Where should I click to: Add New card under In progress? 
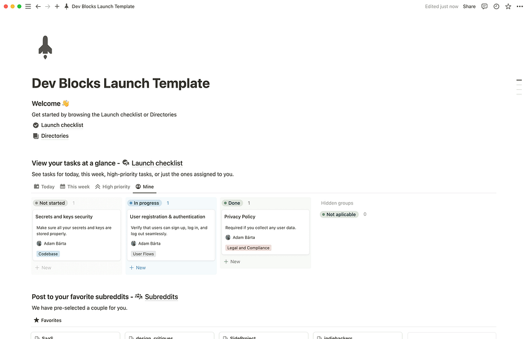[138, 268]
